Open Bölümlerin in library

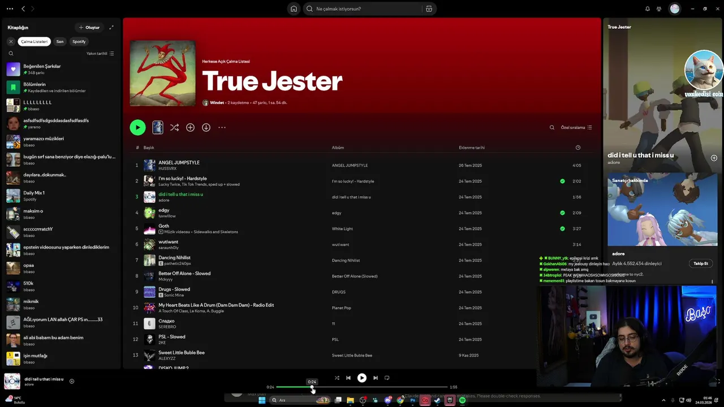point(61,87)
